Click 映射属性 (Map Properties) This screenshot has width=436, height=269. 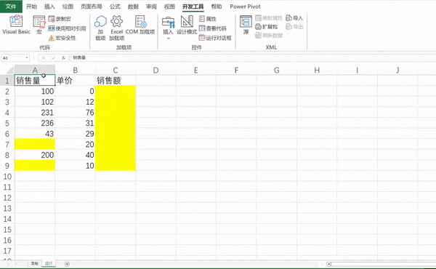tap(269, 18)
